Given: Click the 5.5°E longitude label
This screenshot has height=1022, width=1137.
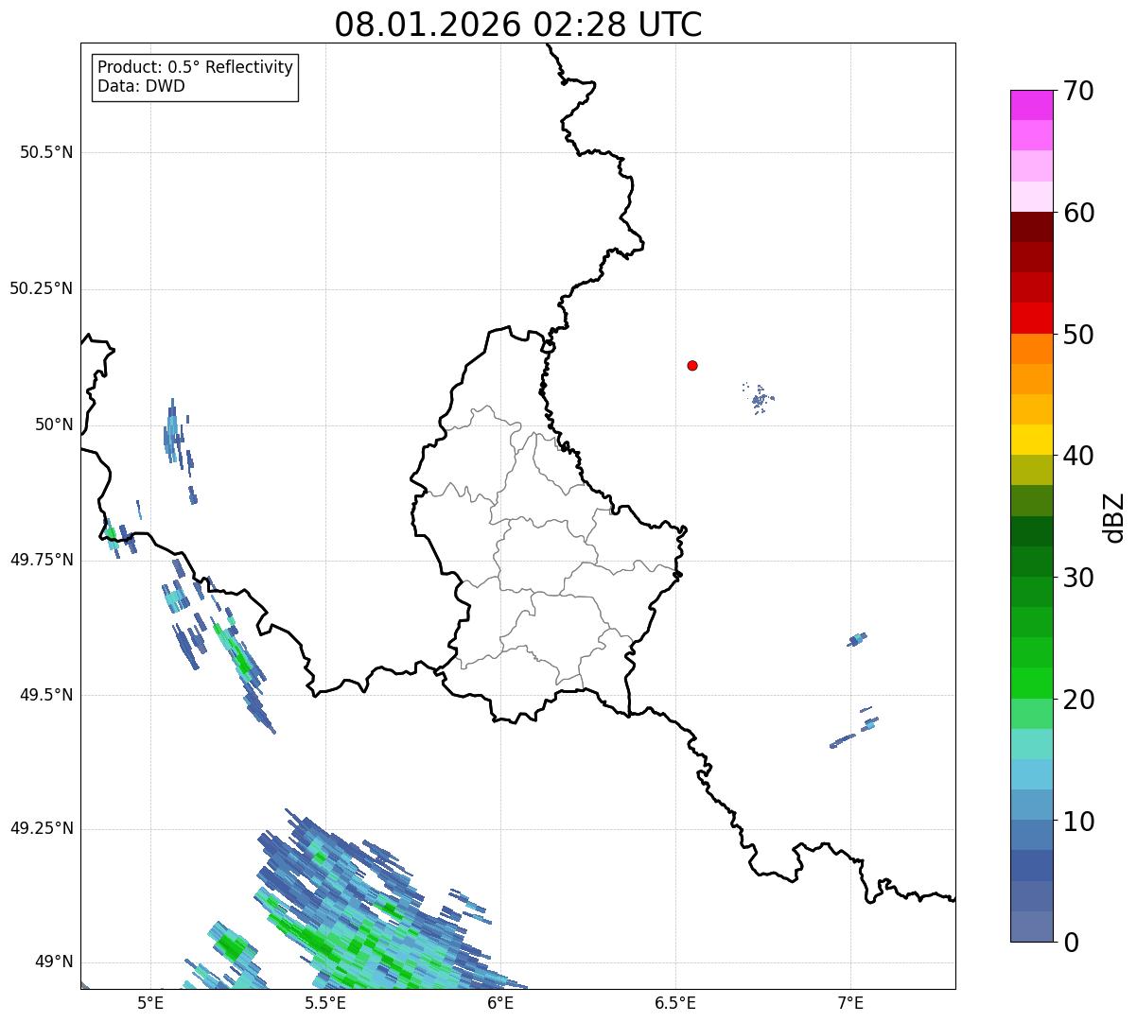Looking at the screenshot, I should [325, 1003].
